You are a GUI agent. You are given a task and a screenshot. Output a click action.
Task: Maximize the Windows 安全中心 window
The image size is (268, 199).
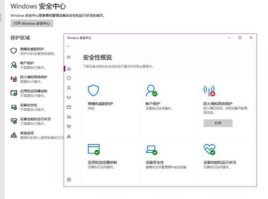(x=240, y=38)
